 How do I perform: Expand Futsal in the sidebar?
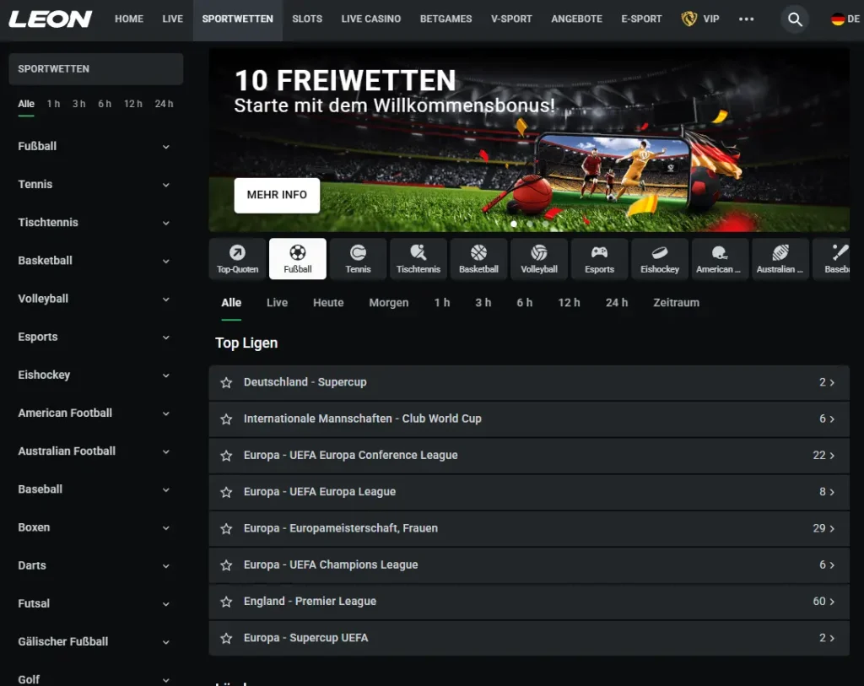tap(166, 604)
